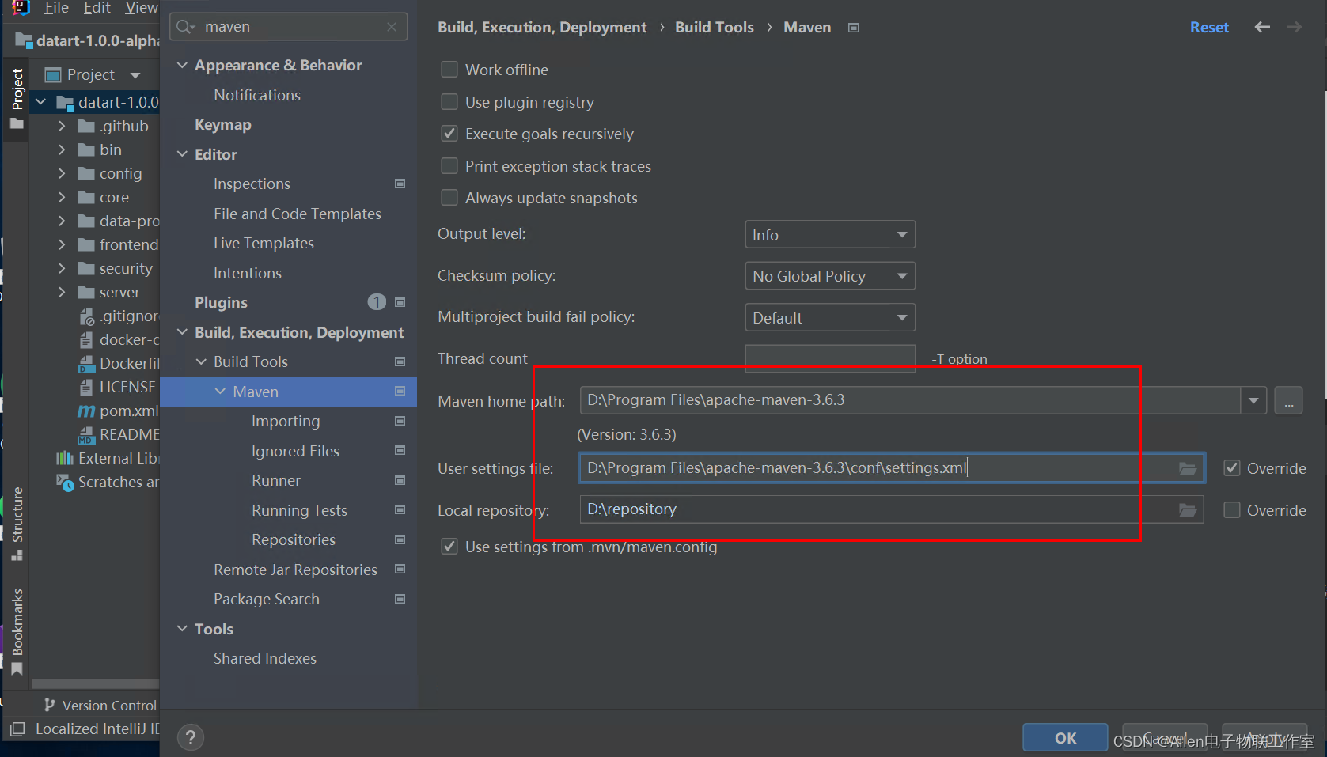
Task: Open the Project tool window sidebar tab
Action: tap(17, 99)
